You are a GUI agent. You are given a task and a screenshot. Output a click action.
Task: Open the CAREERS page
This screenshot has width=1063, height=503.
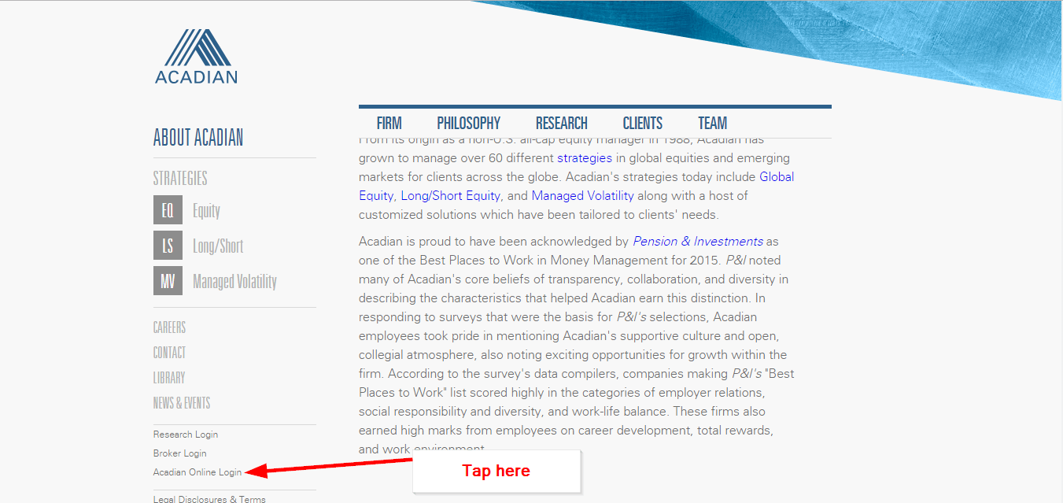click(169, 327)
